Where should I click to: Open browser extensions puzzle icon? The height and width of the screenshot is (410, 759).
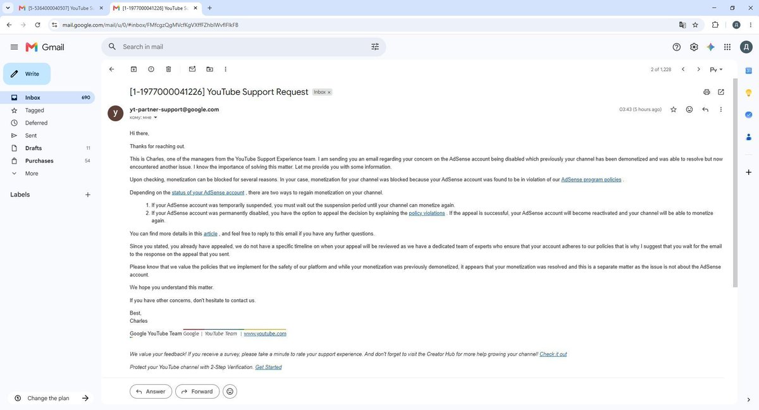tap(715, 25)
